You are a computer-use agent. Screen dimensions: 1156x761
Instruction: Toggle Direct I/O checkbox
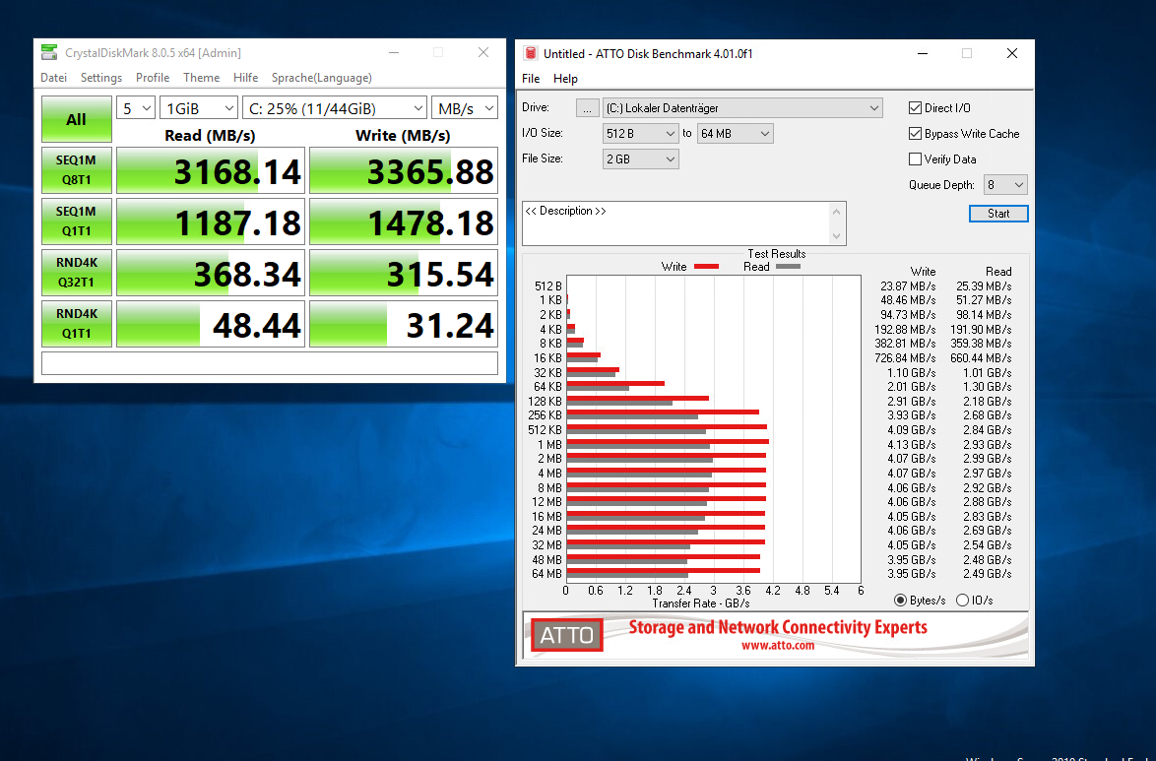(x=915, y=107)
